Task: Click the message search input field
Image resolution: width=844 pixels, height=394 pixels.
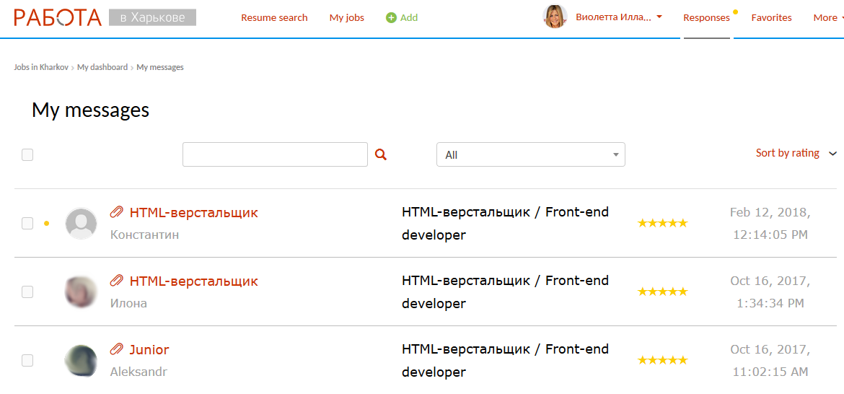Action: [275, 154]
